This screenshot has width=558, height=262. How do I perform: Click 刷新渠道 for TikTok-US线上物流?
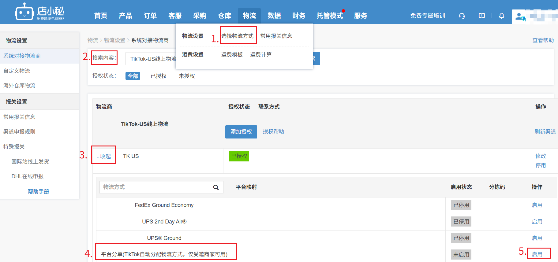click(x=545, y=132)
